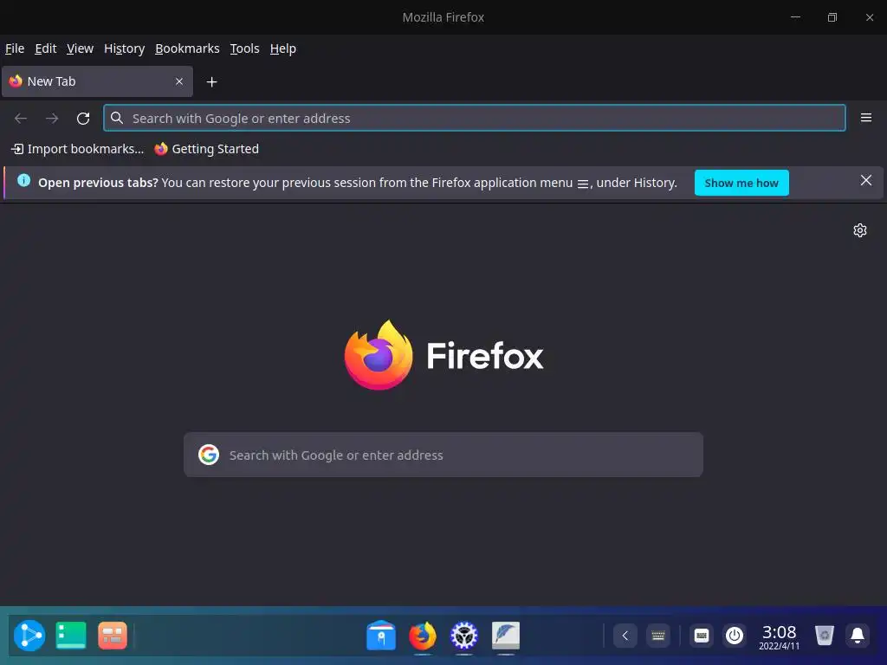Screen dimensions: 887x665
Task: Click the Mozilla Firefox title text
Action: [443, 17]
